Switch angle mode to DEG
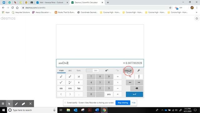200x113 pixels. click(x=96, y=70)
